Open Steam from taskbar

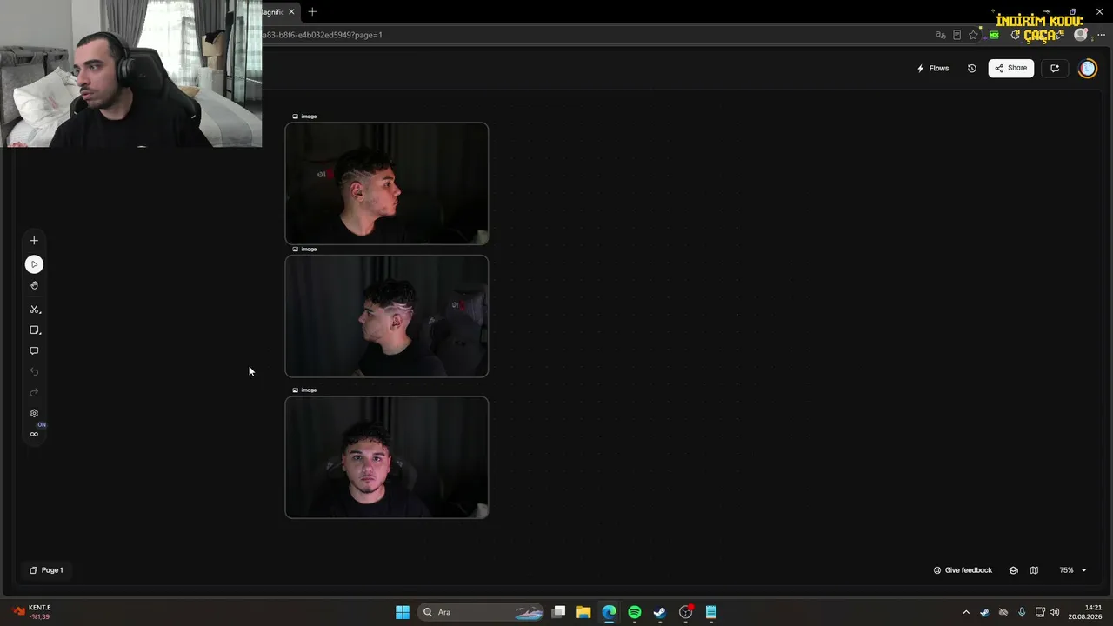click(659, 612)
